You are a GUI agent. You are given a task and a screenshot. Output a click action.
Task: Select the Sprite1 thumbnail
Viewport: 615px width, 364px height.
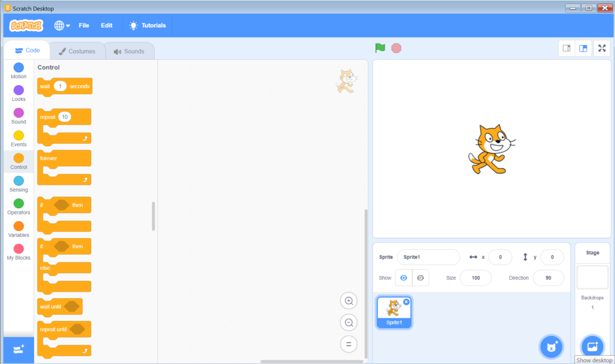point(394,313)
